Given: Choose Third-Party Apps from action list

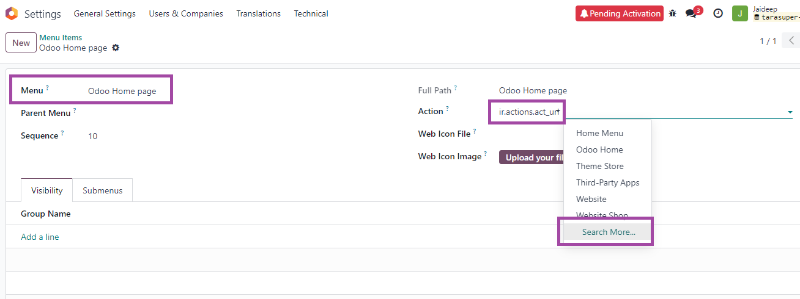Looking at the screenshot, I should coord(607,182).
